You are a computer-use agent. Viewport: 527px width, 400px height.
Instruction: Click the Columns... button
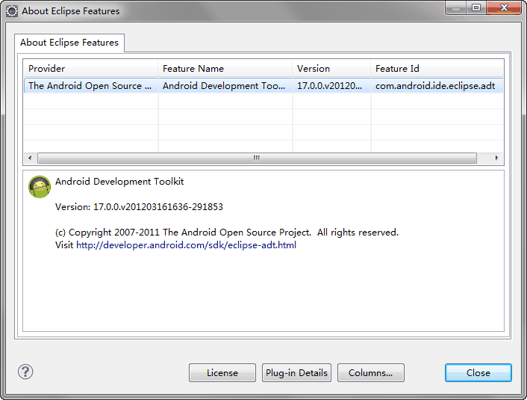tap(370, 373)
